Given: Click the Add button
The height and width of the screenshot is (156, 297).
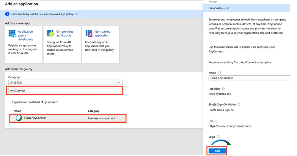Looking at the screenshot, I should pyautogui.click(x=217, y=151).
